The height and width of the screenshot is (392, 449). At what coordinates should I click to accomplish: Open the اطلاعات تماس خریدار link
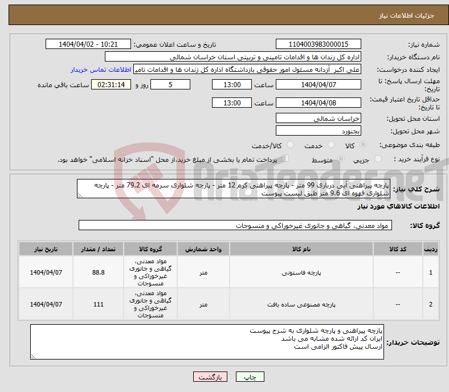pos(101,70)
